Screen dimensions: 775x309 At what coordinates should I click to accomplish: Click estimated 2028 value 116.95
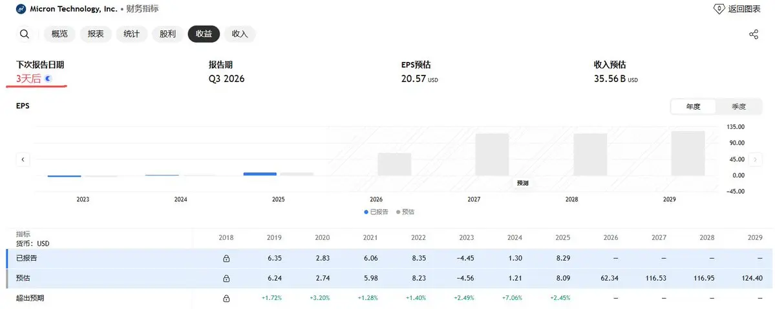pyautogui.click(x=704, y=279)
